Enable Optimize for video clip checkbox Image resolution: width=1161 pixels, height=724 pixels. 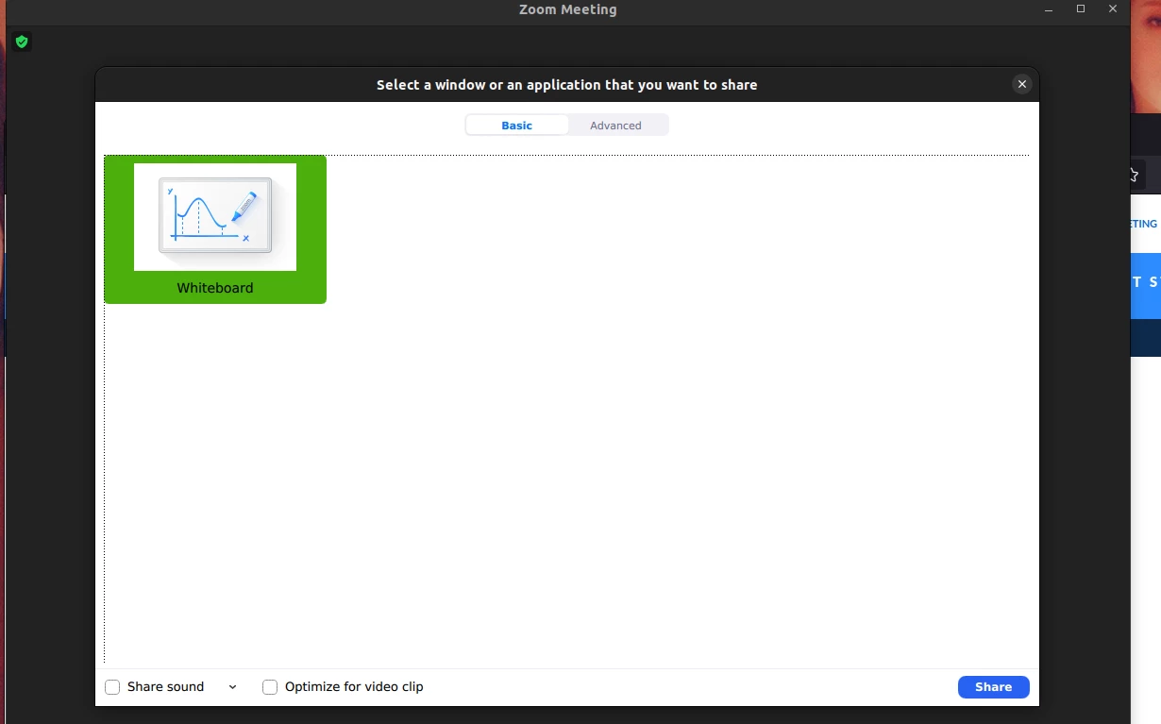click(270, 687)
